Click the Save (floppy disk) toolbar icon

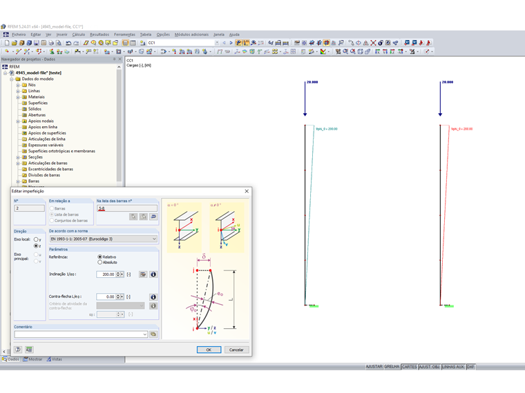pyautogui.click(x=36, y=43)
